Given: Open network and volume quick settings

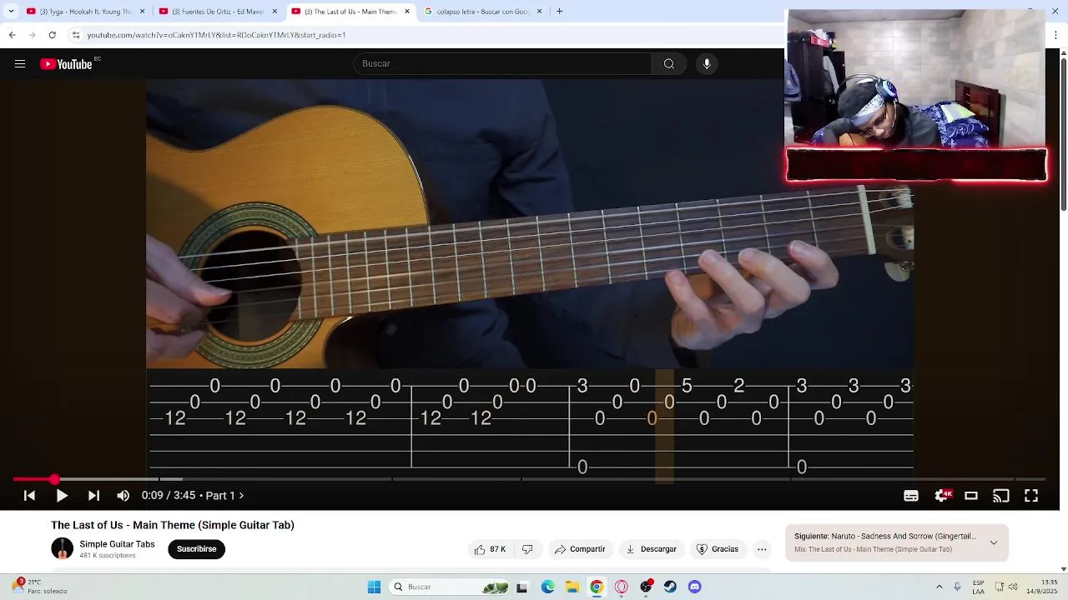Looking at the screenshot, I should click(x=1006, y=587).
